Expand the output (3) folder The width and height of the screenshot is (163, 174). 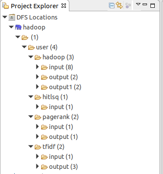(x=37, y=166)
